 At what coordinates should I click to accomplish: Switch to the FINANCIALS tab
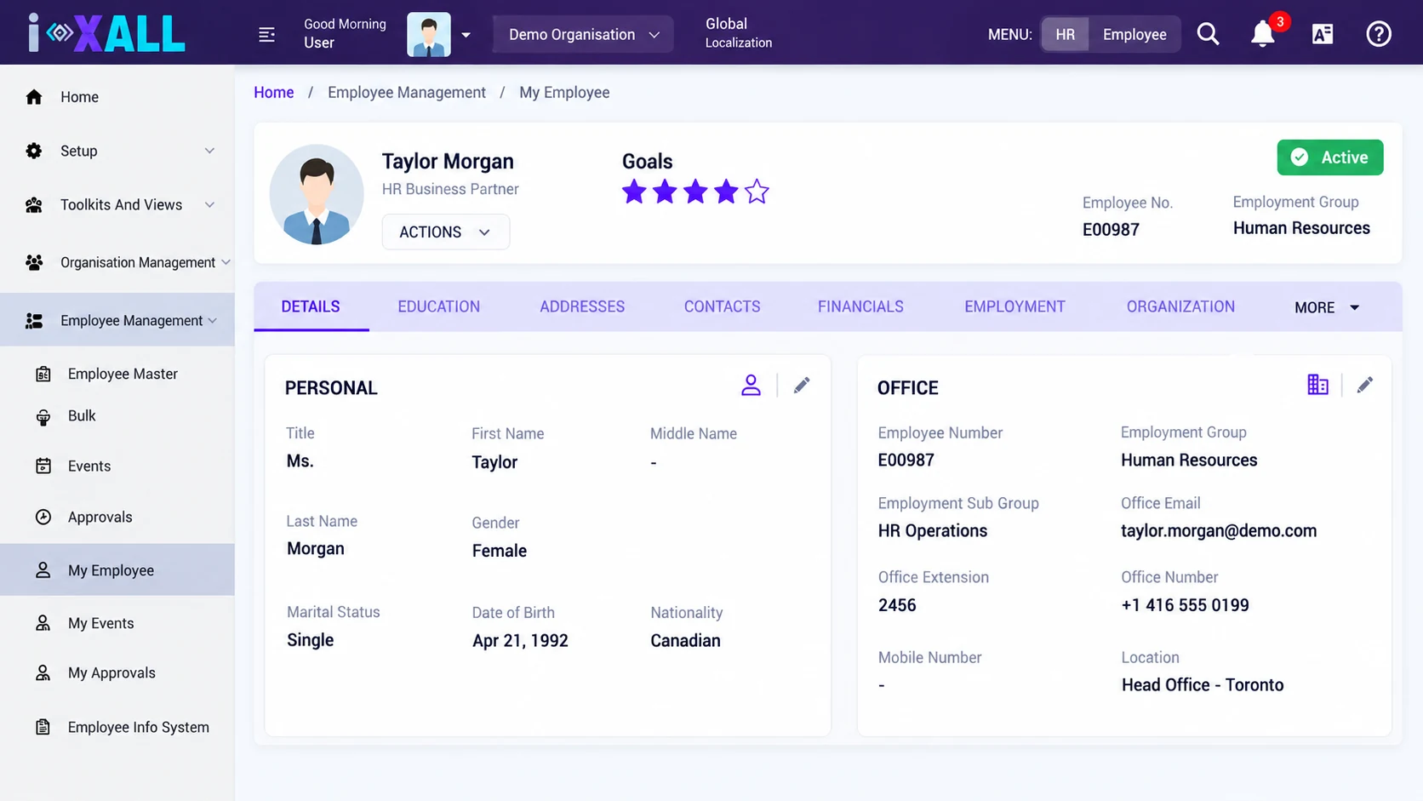point(860,306)
